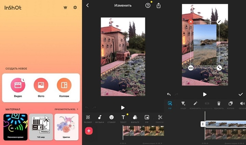Open the ОБРЕЗК scissors trim tool
This screenshot has height=145, width=246.
160,119
